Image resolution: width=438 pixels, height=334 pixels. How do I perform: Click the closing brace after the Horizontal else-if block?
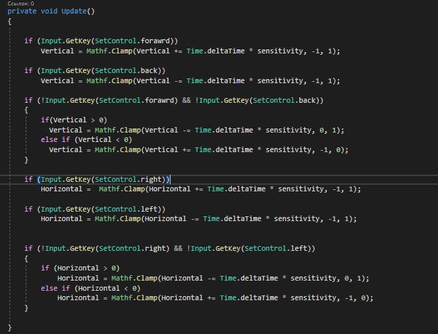[26, 308]
